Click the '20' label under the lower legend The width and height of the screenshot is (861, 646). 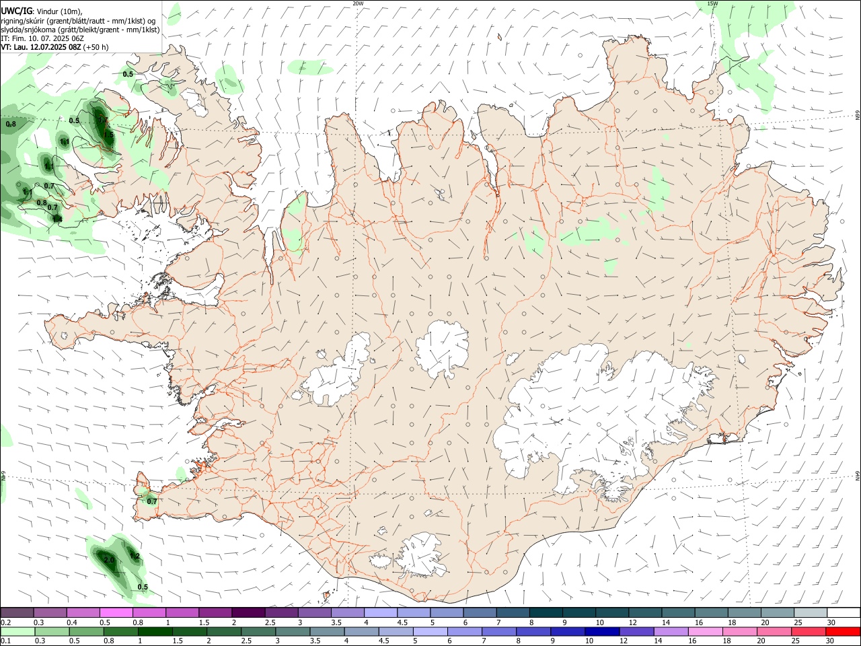(x=760, y=641)
